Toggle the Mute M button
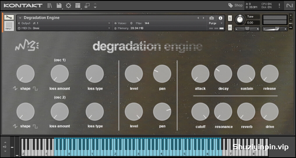Screen dimensions: 296x158 click(230, 28)
